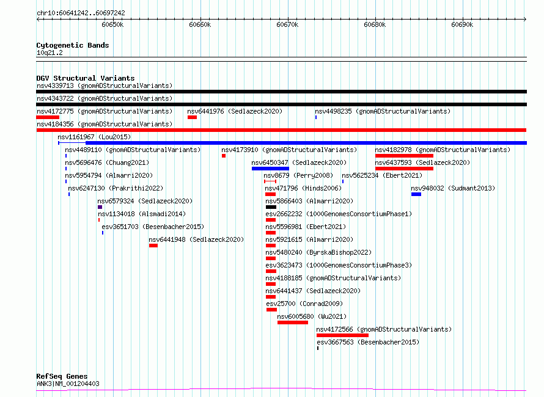The image size is (544, 397).
Task: Click nsv8679 (Perry2008) label
Action: click(x=298, y=175)
